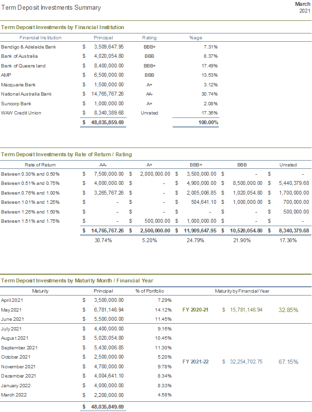Click the 'August 2021' maturity row
Image resolution: width=312 pixels, height=412 pixels.
15,338
